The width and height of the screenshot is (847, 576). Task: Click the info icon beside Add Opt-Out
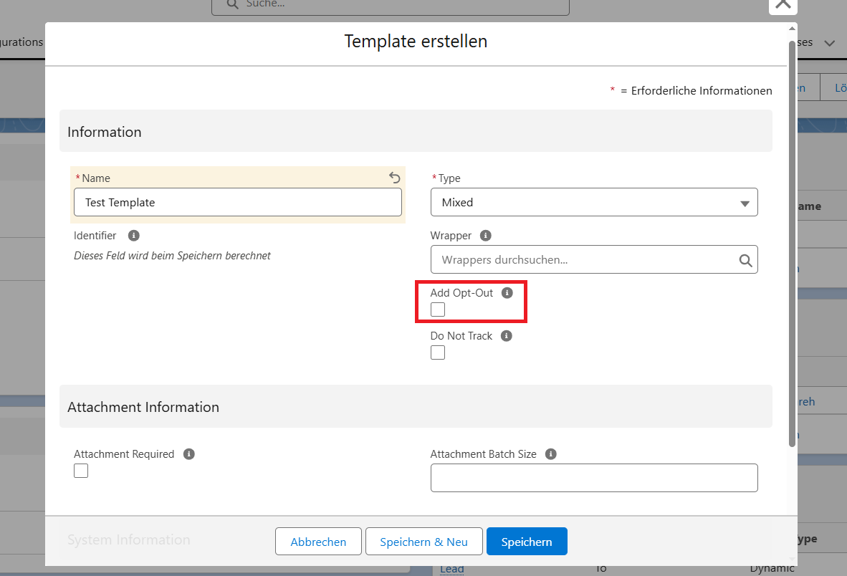click(507, 293)
